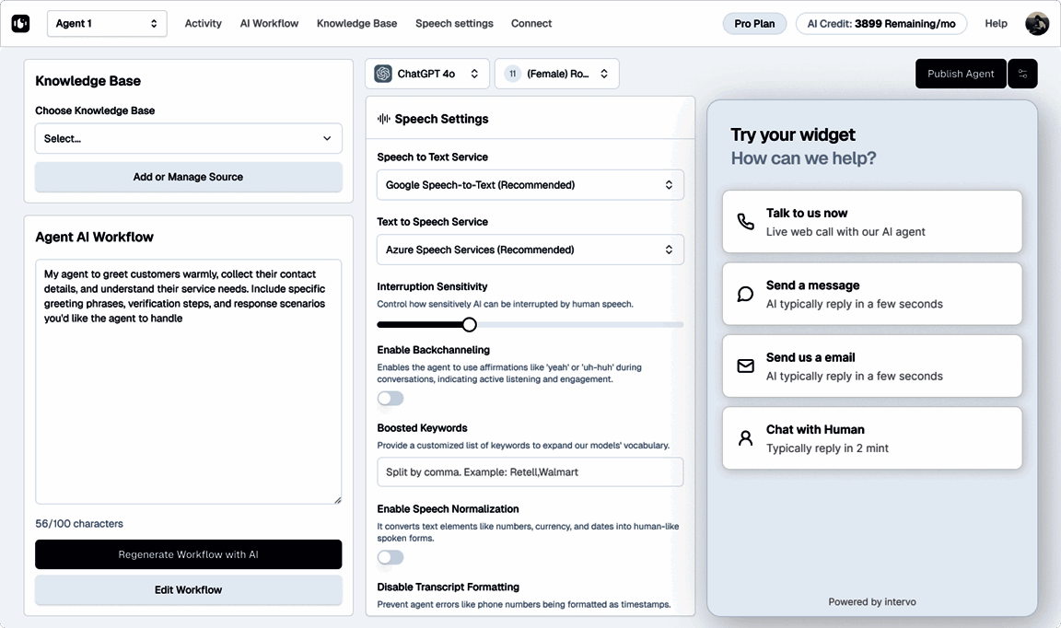The width and height of the screenshot is (1061, 628).
Task: Click the Publish Agent button
Action: (961, 74)
